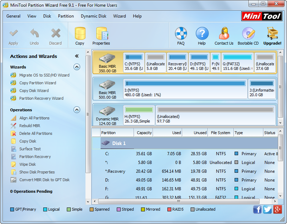Viewport: 287px width, 224px height.
Task: Open the Disk menu
Action: pyautogui.click(x=47, y=16)
